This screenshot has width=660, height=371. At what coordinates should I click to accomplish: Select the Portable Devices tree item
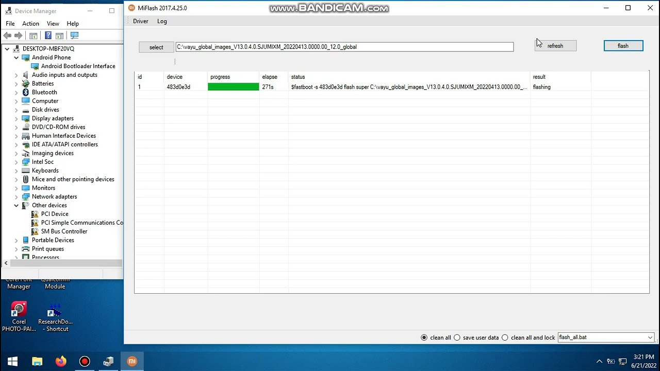point(53,240)
